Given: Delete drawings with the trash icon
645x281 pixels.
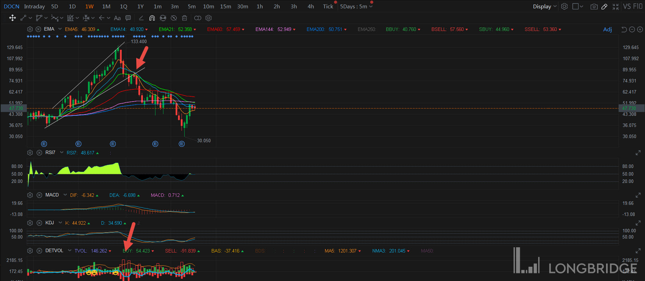Looking at the screenshot, I should (x=185, y=18).
